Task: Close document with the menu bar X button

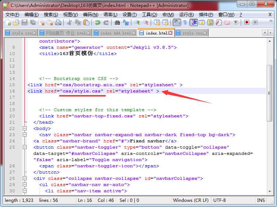Action: [270, 15]
